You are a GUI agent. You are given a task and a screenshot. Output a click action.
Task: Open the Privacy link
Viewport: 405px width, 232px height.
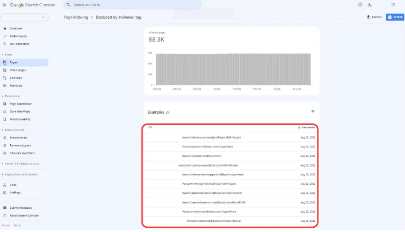(6, 226)
